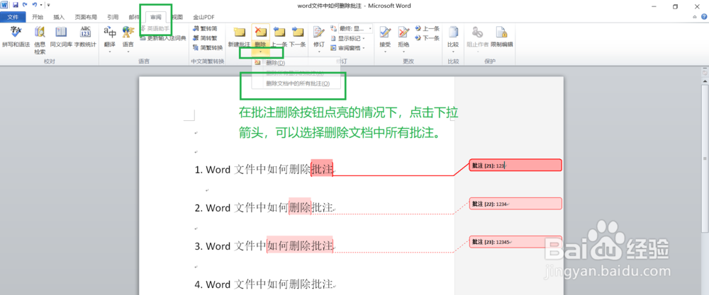Viewport: 709px width, 295px height.
Task: Open the Customize Quick Access Toolbar arrow
Action: click(48, 5)
